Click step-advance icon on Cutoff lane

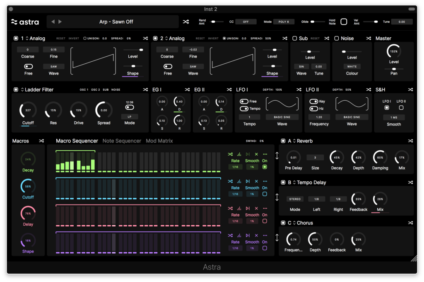248,181
